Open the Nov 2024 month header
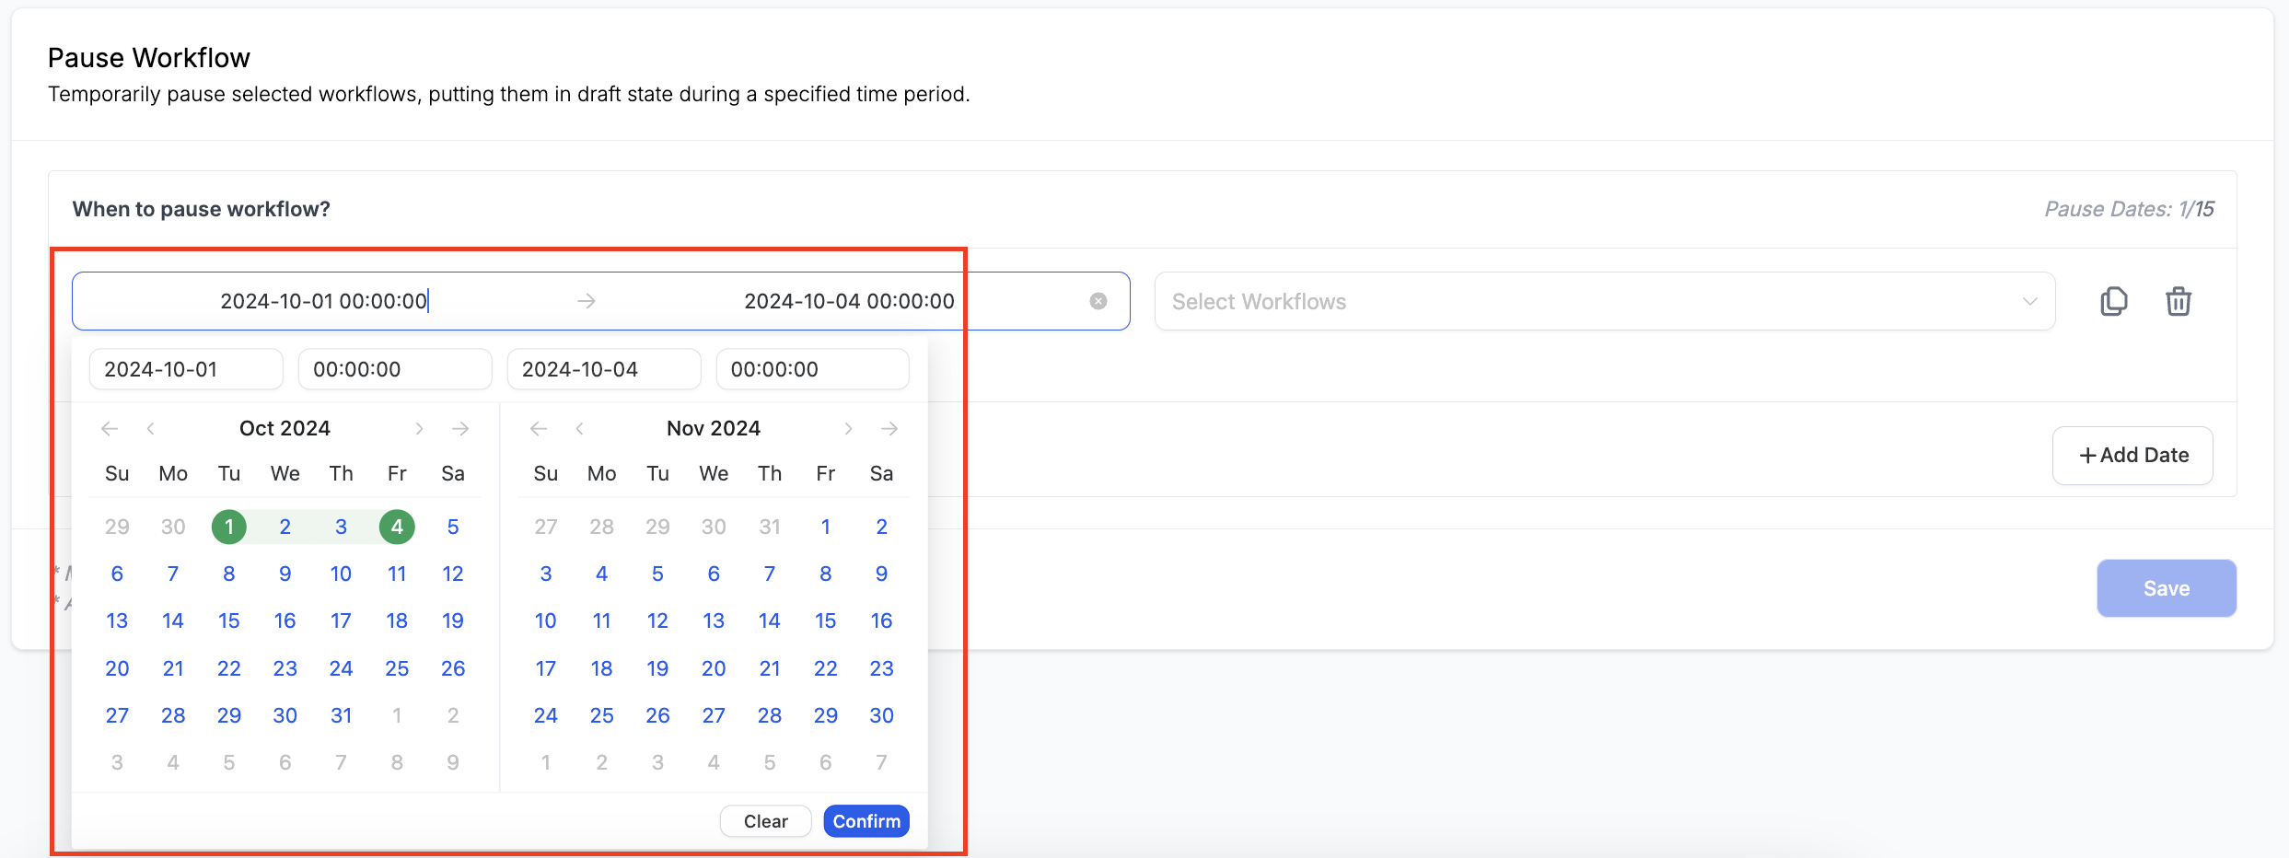The width and height of the screenshot is (2289, 858). (714, 428)
